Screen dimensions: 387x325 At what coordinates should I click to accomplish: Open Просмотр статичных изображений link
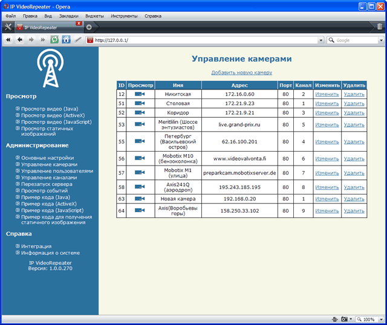[47, 131]
